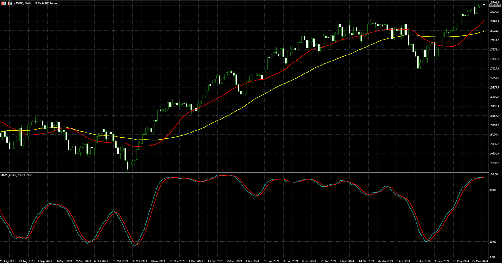Screen dimensions: 502x263
Task: Open the one-click trading panel icon
Action: (4, 3)
